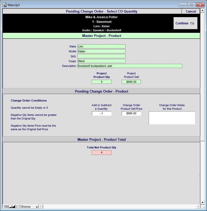
Task: Zoom in with large mountains icon
Action: point(14,207)
